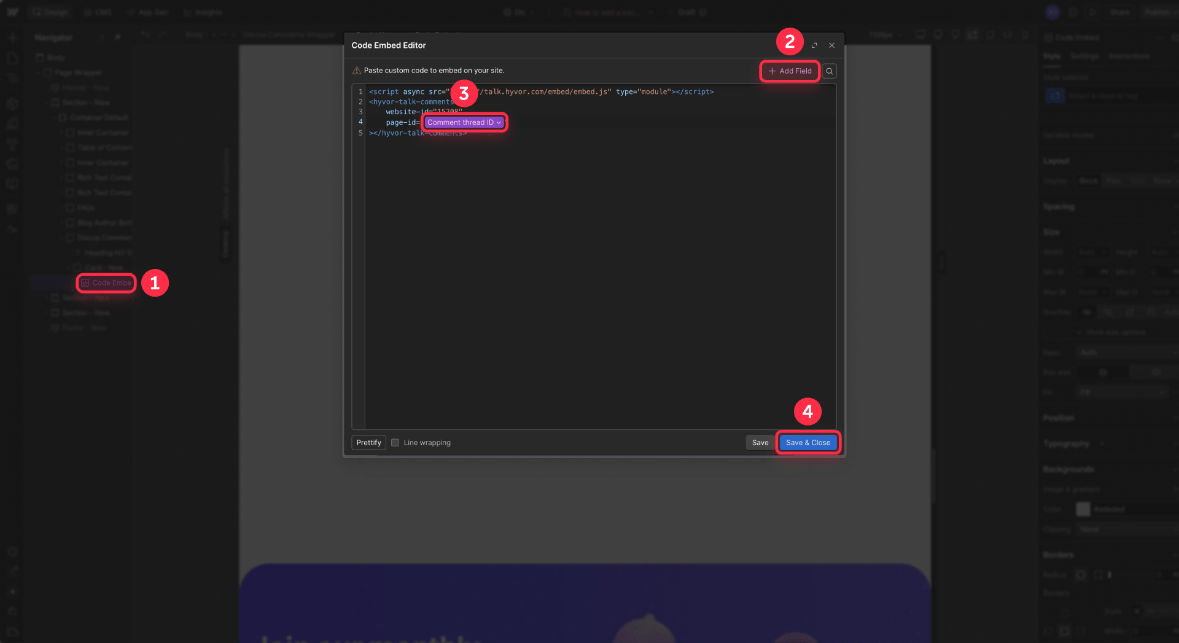1179x643 pixels.
Task: Open the Style tab in the right panel
Action: (1052, 56)
